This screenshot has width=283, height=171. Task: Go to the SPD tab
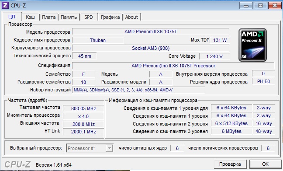[88, 17]
